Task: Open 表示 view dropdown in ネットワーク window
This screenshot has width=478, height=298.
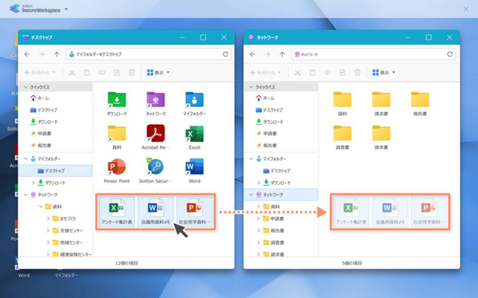Action: [384, 72]
